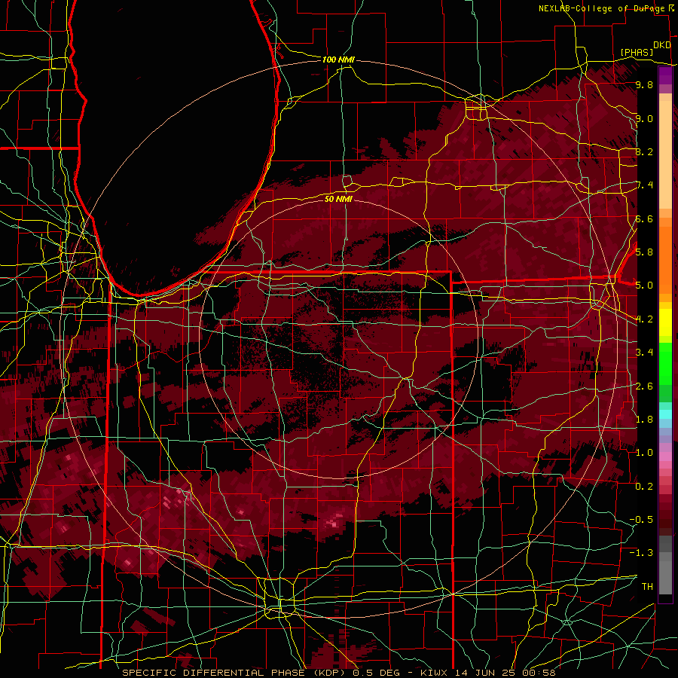The height and width of the screenshot is (678, 678).
Task: Click the 9.0 value on the color scale
Action: (644, 118)
